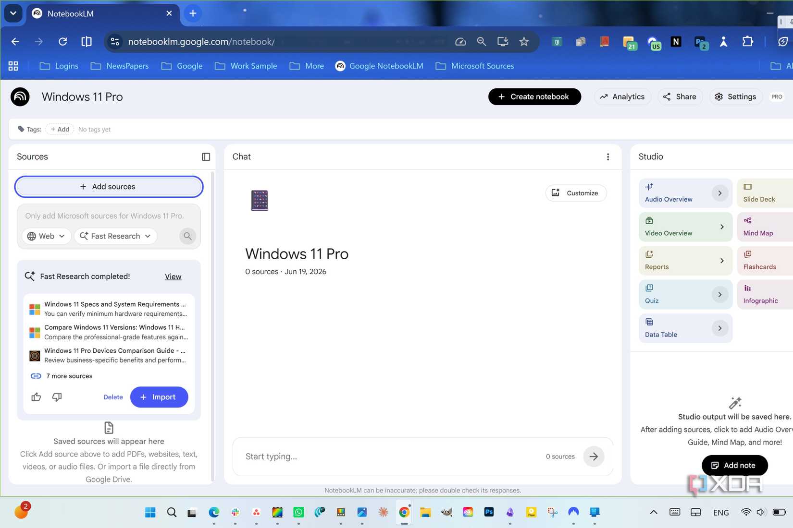
Task: Open the Share button
Action: tap(680, 96)
